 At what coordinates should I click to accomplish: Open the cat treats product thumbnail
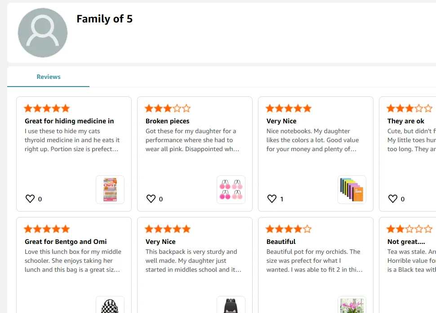point(110,190)
